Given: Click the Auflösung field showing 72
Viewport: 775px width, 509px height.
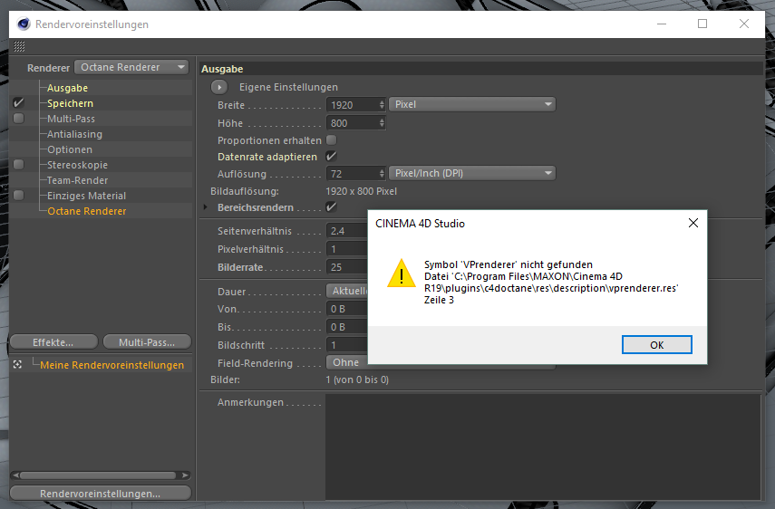Looking at the screenshot, I should pos(352,174).
